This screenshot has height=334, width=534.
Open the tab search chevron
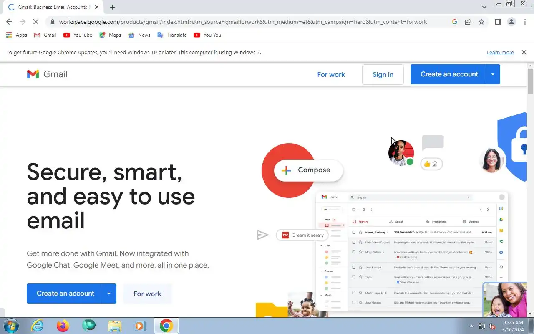484,7
